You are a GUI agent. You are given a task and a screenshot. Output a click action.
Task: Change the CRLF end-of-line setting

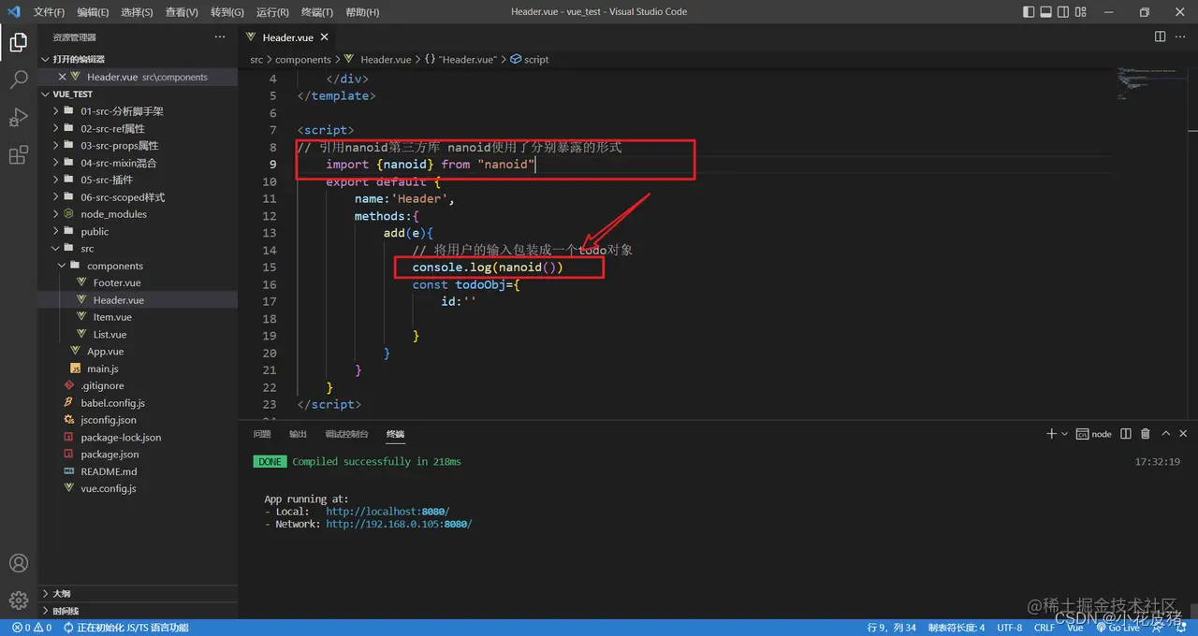(1045, 628)
